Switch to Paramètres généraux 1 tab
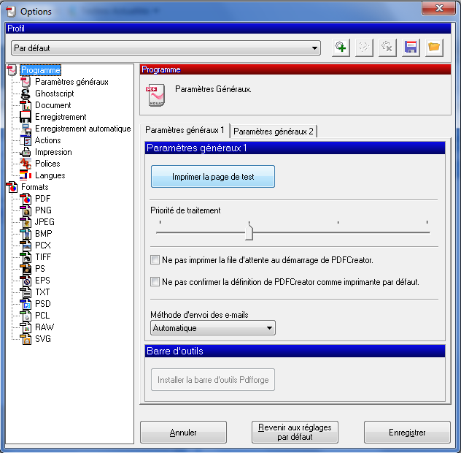Image resolution: width=461 pixels, height=453 pixels. [185, 130]
